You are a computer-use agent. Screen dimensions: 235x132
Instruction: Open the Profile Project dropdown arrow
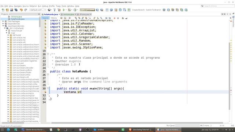[77, 10]
